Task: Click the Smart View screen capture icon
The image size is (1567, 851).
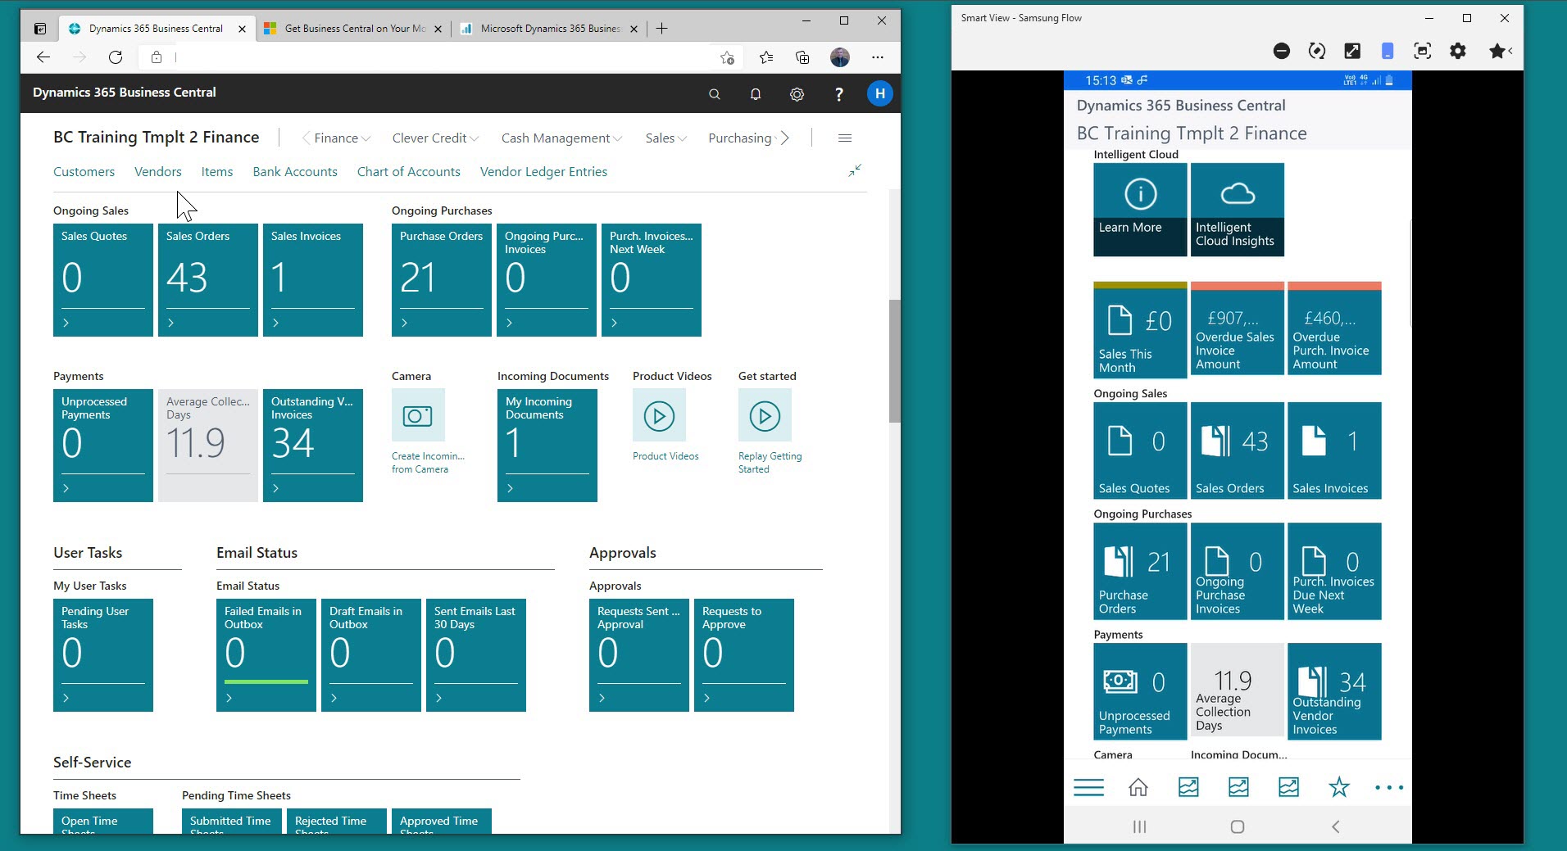Action: (1423, 51)
